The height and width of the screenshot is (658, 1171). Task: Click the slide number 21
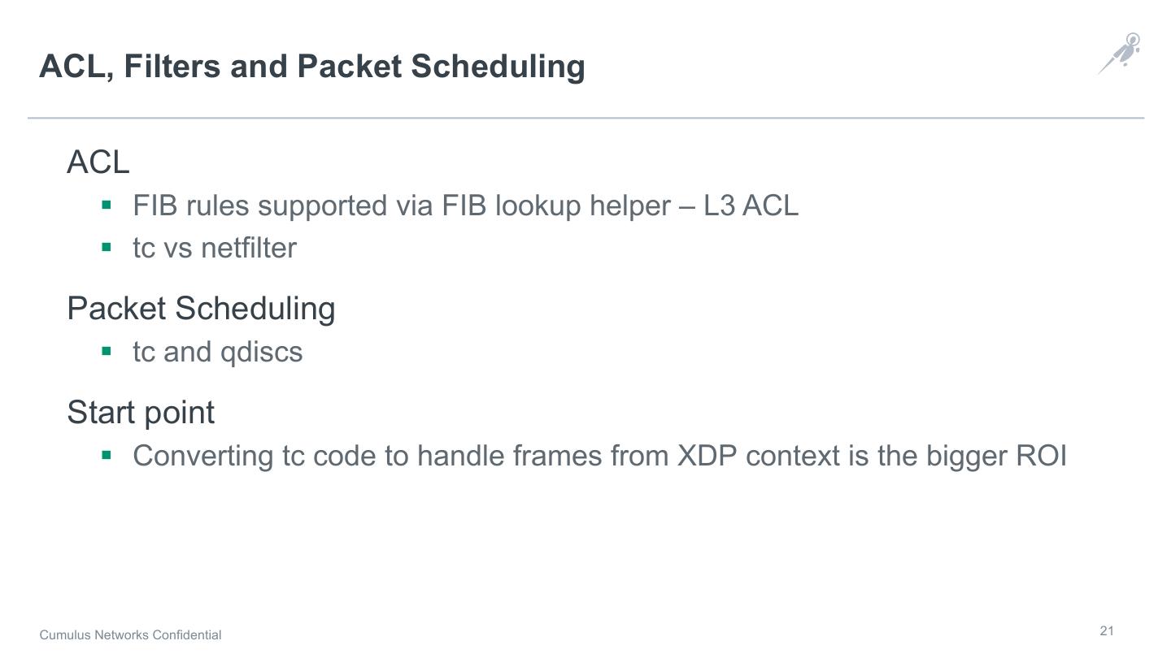[x=1107, y=631]
